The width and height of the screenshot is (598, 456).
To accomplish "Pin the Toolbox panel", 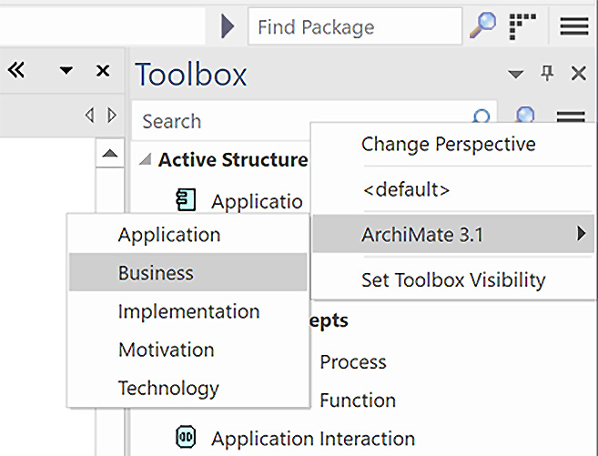I will click(547, 73).
